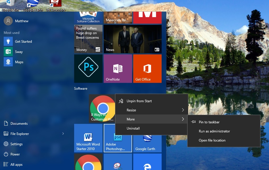Image resolution: width=269 pixels, height=170 pixels.
Task: Launch Sway from Most used
Action: (x=19, y=52)
